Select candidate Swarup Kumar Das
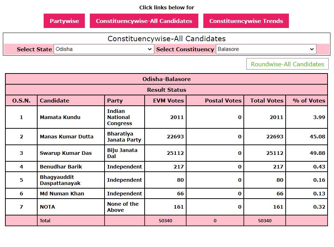The width and height of the screenshot is (334, 247). click(x=66, y=153)
